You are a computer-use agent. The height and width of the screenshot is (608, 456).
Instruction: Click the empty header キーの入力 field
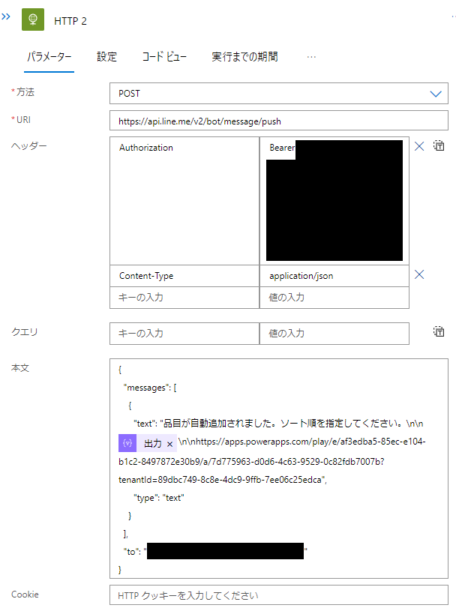[x=184, y=298]
